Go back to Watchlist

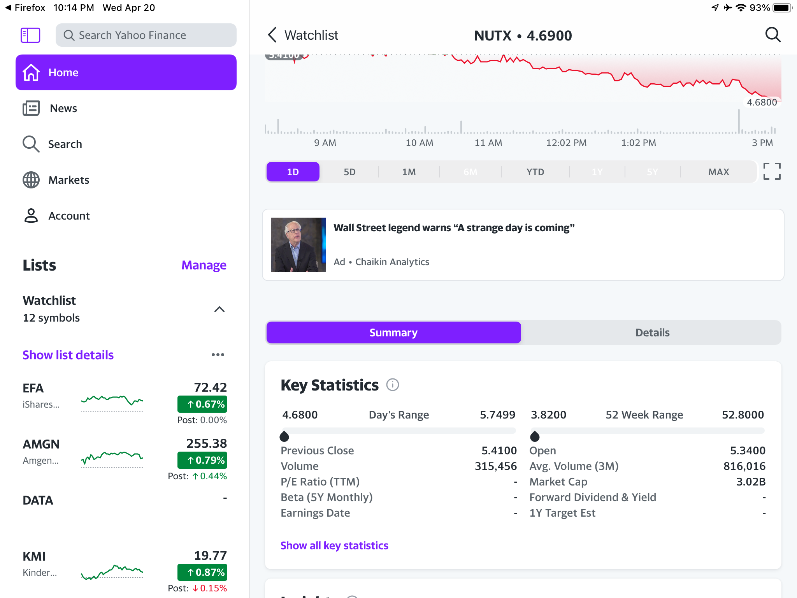coord(303,35)
